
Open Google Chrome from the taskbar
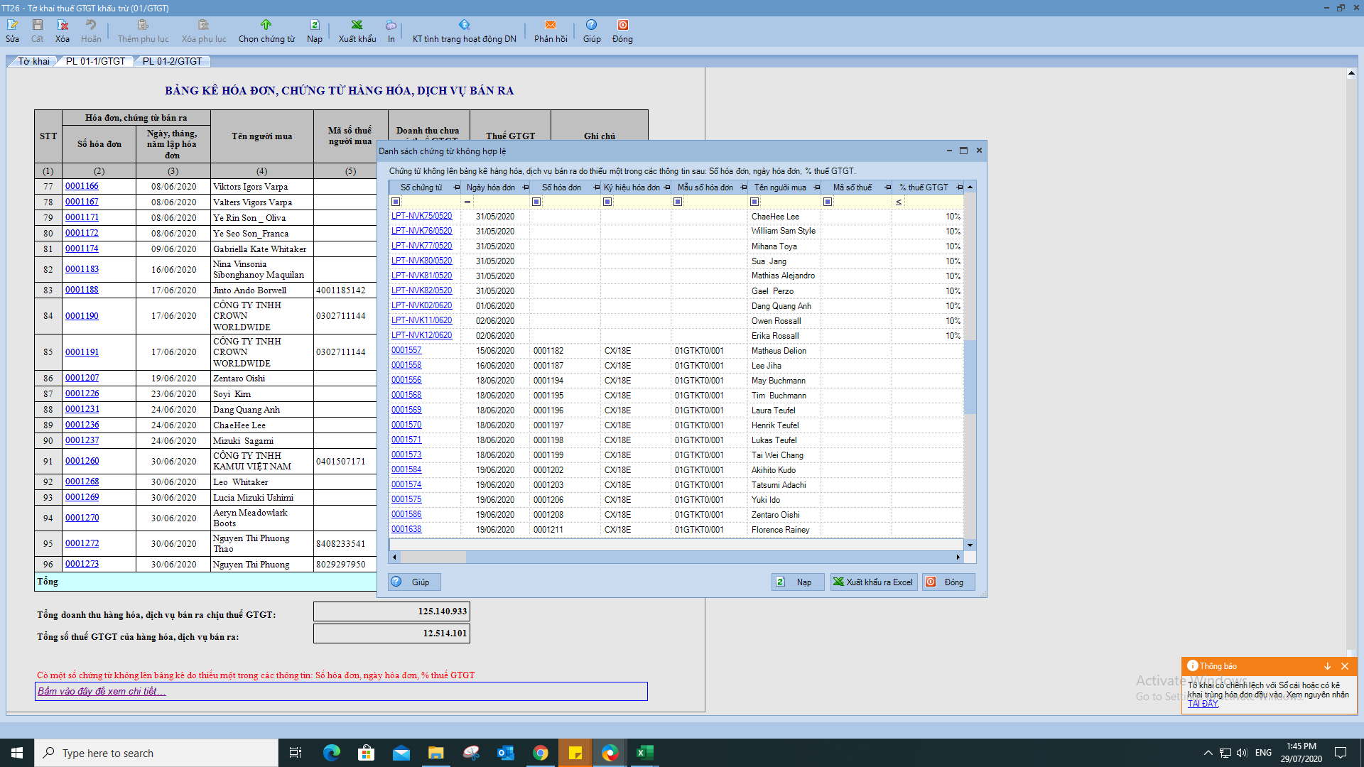click(541, 753)
